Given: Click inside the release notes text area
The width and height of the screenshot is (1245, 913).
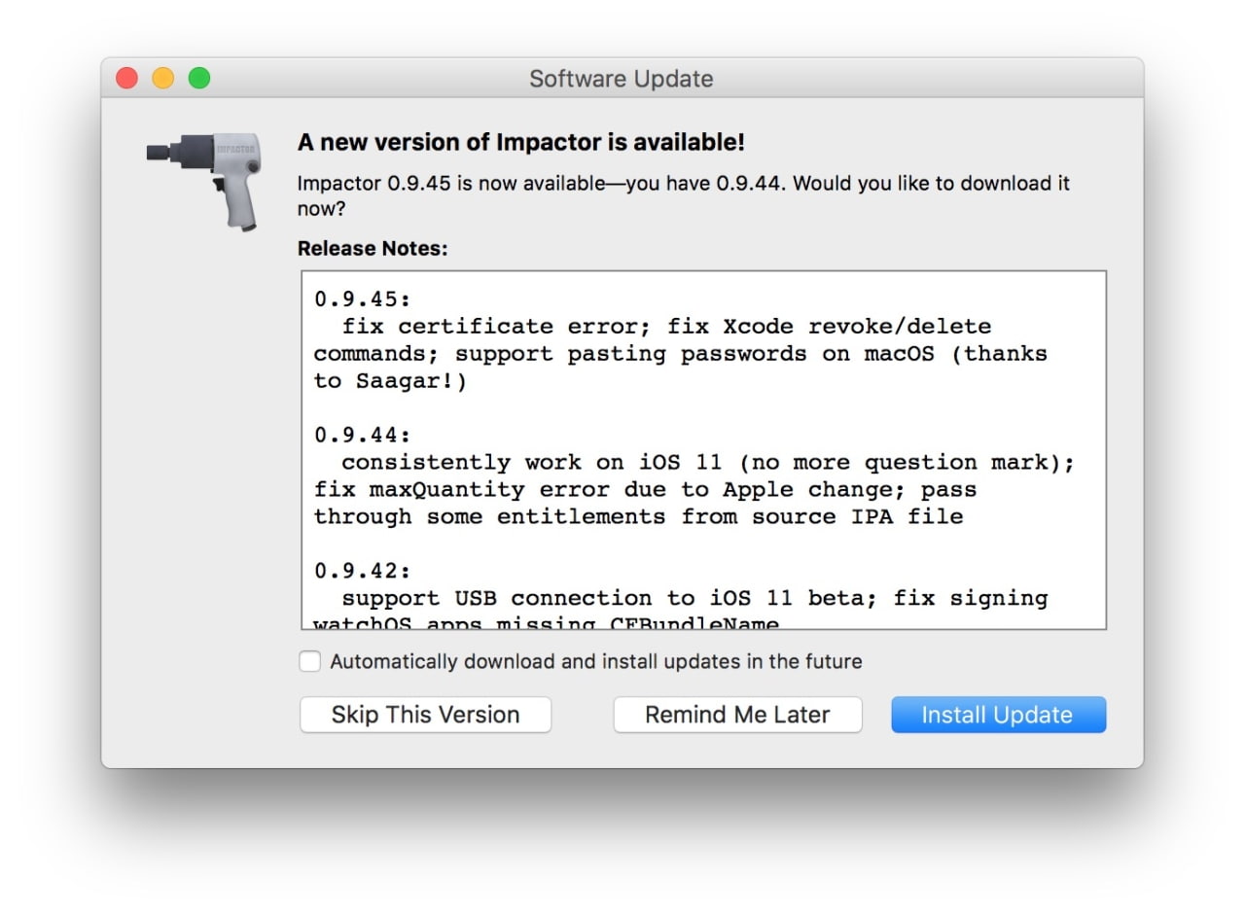Looking at the screenshot, I should point(700,447).
